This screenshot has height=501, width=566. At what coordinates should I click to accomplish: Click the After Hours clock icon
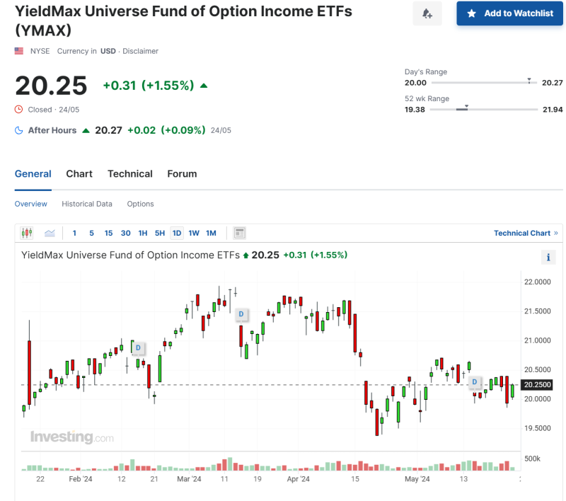(21, 130)
